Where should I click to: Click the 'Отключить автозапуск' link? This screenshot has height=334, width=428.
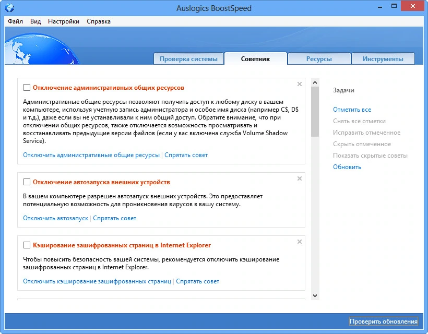coord(56,218)
